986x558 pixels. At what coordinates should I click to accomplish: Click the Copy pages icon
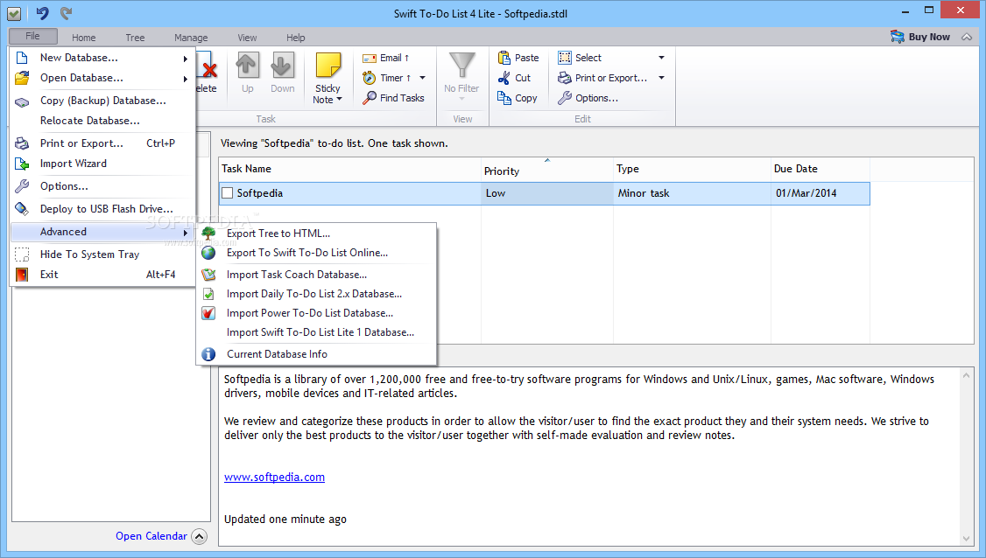point(504,98)
